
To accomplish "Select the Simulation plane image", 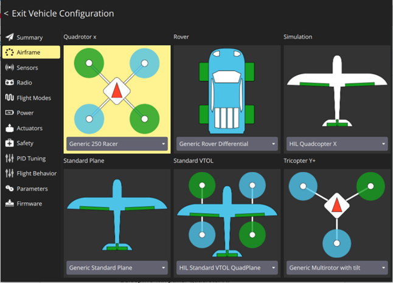I will pos(337,91).
